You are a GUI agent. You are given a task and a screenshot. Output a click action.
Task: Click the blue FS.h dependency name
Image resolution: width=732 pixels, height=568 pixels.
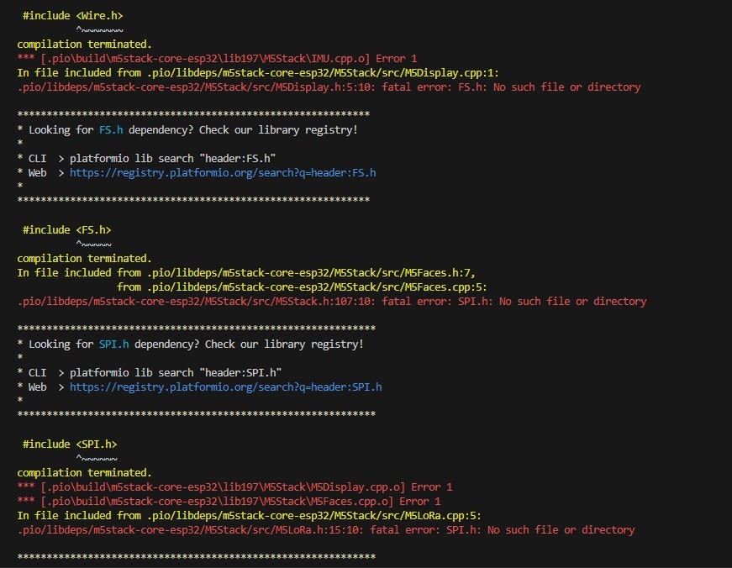111,130
